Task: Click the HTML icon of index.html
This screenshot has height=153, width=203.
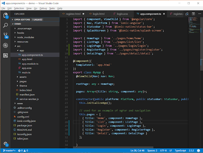Action: click(17, 90)
